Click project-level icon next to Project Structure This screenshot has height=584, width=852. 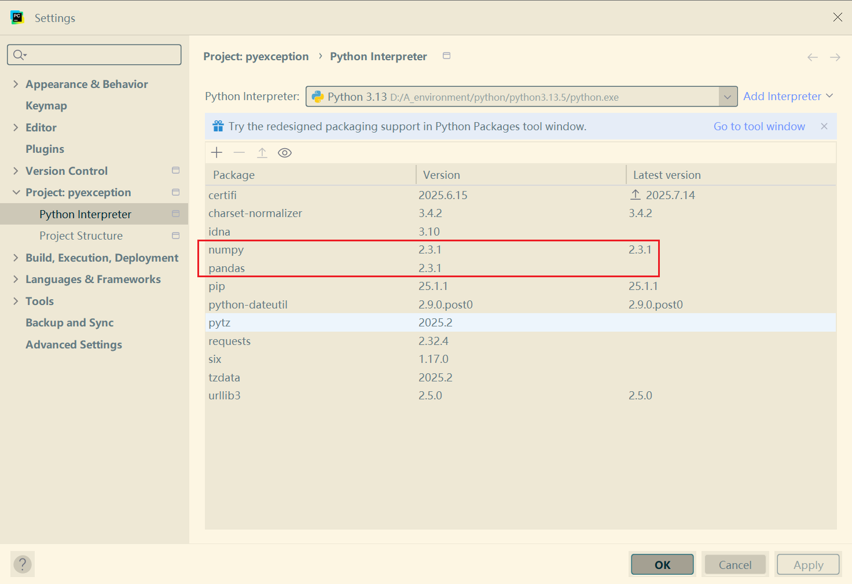(x=176, y=236)
